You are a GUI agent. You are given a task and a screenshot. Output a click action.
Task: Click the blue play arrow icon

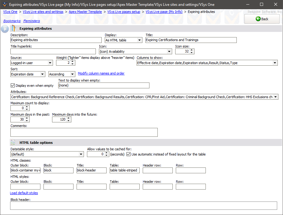(x=5, y=29)
